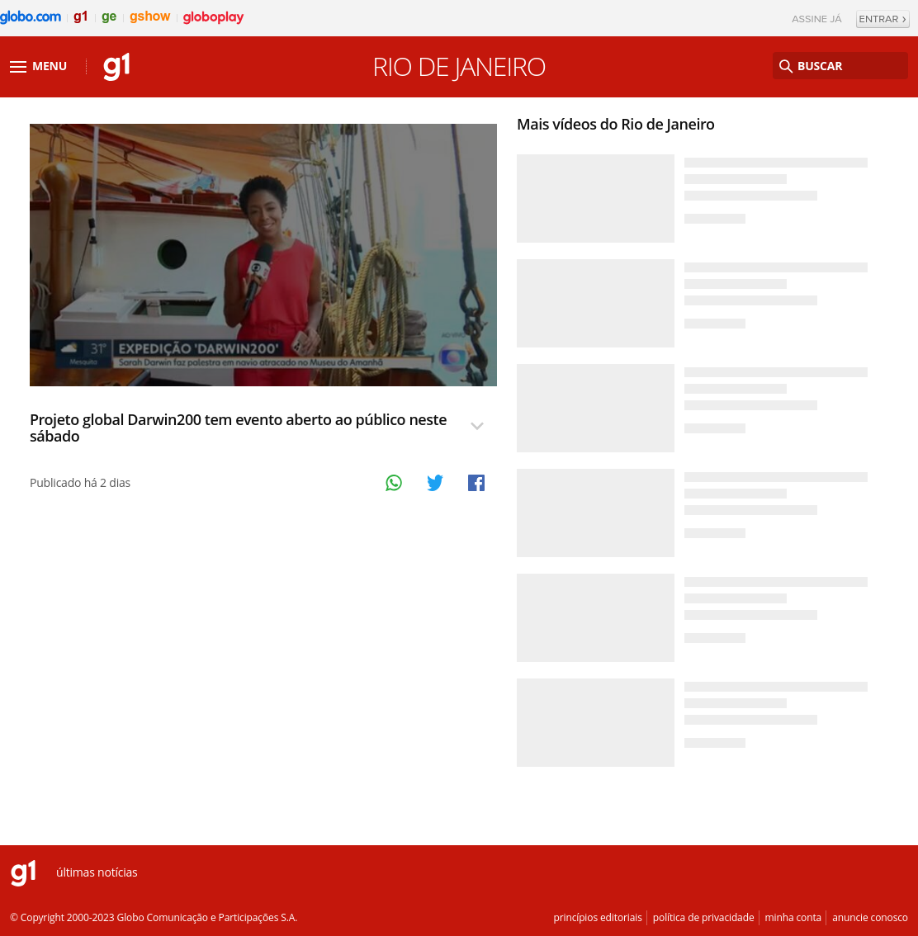
Task: Share video via WhatsApp icon
Action: (394, 483)
